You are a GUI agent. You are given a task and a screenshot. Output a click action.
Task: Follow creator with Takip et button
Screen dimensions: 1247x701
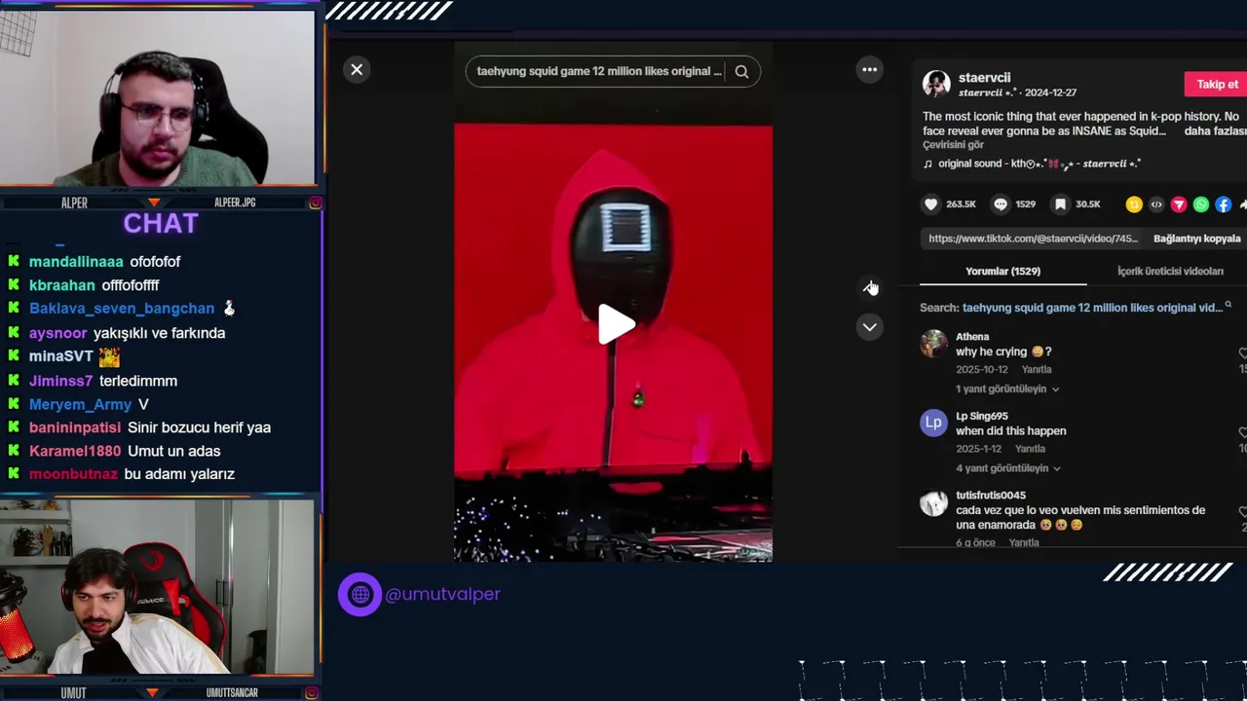click(x=1217, y=84)
